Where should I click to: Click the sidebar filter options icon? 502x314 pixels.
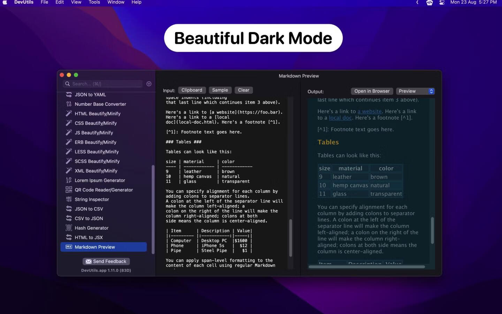click(x=149, y=84)
